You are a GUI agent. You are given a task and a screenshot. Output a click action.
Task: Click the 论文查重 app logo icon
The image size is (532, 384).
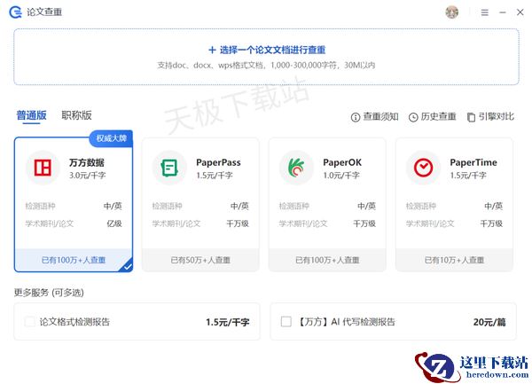15,12
